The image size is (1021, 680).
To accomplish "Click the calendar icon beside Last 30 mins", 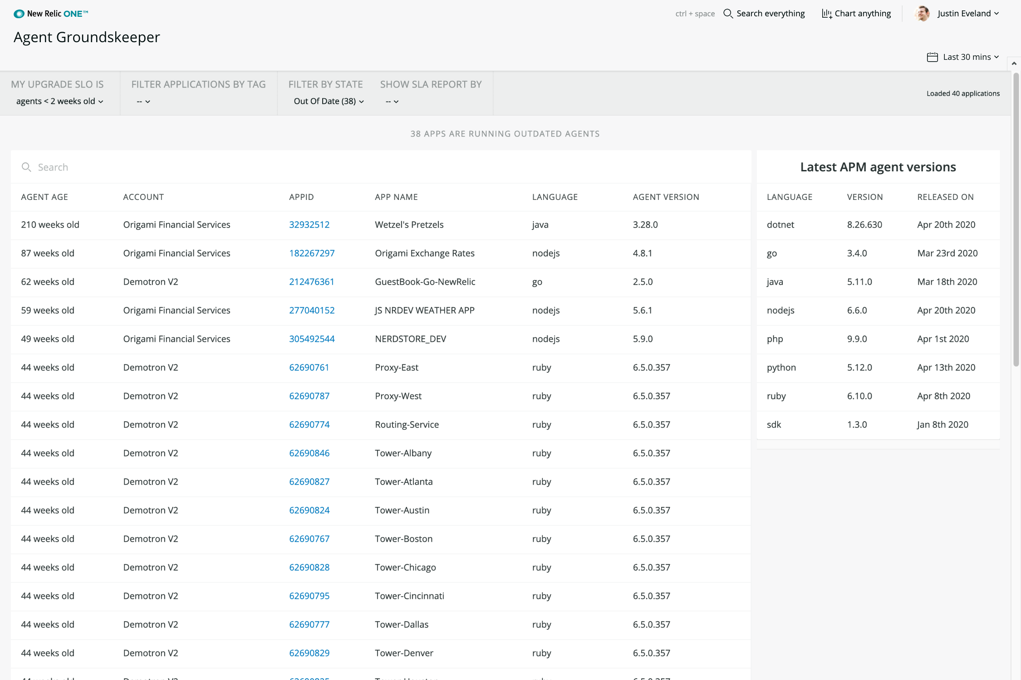I will point(932,57).
